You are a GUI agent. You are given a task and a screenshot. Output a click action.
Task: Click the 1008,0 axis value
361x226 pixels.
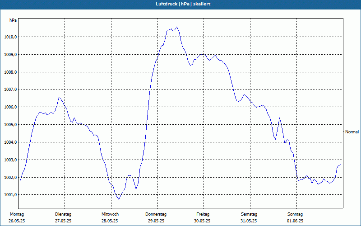[10, 72]
